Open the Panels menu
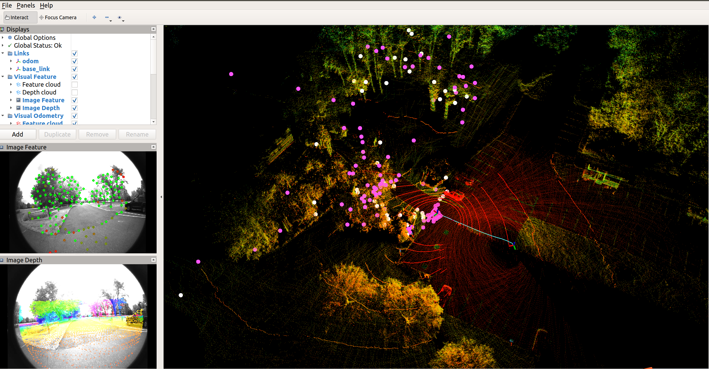 (26, 5)
